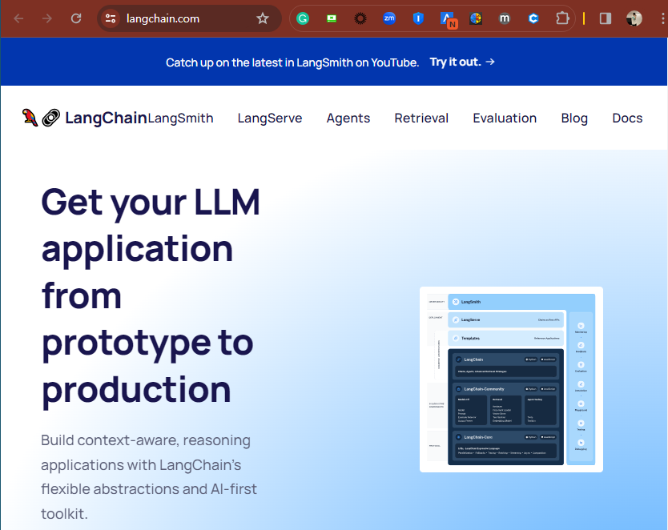Open the black sunburst extension icon
Screen dimensions: 668x530
coord(360,18)
